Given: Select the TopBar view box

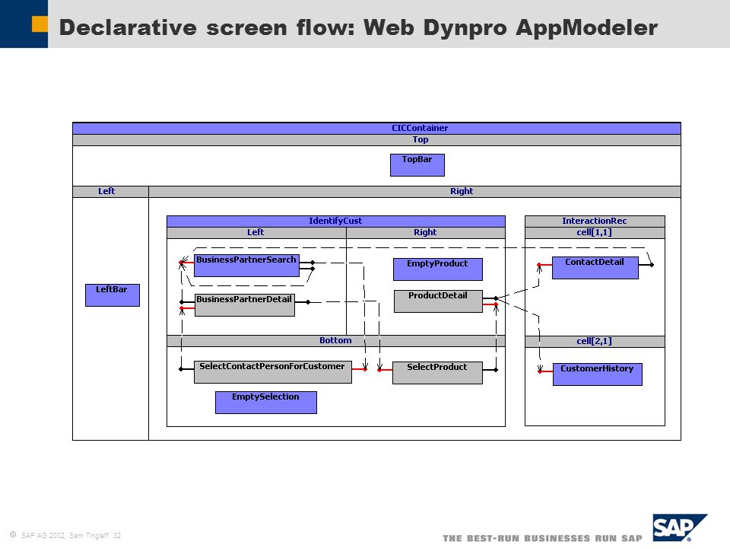Looking at the screenshot, I should 417,165.
